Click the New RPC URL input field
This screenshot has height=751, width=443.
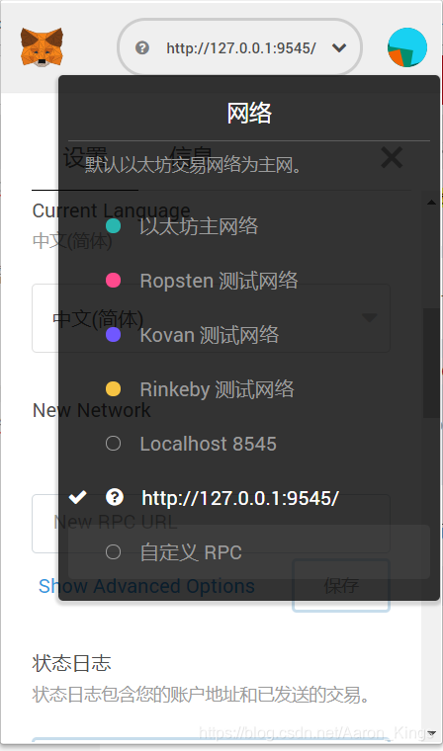(x=211, y=524)
